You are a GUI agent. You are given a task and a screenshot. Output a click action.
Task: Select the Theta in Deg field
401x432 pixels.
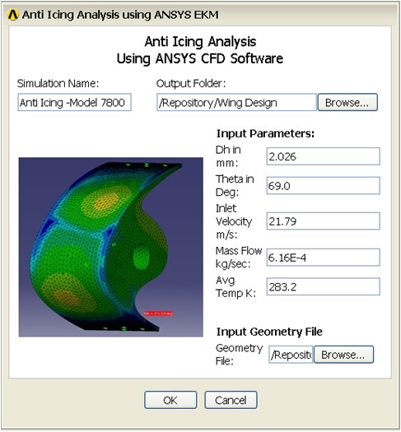pyautogui.click(x=323, y=186)
